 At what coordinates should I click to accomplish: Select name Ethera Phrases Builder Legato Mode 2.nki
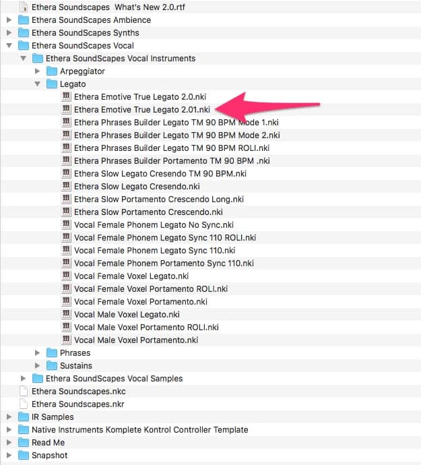(177, 135)
